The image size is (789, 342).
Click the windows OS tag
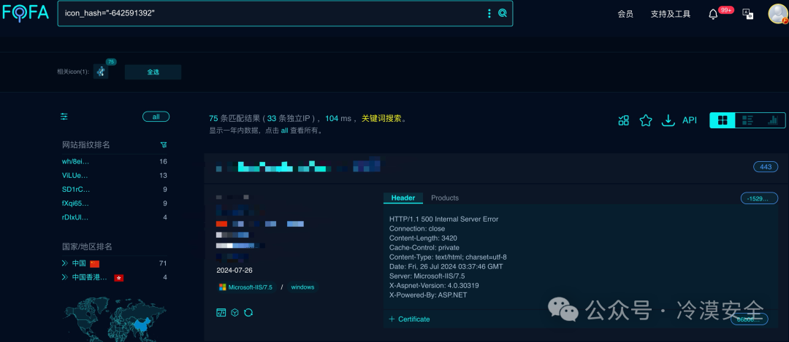(x=302, y=287)
